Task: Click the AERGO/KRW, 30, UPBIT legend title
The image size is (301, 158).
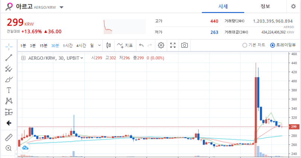Action: [x=54, y=58]
